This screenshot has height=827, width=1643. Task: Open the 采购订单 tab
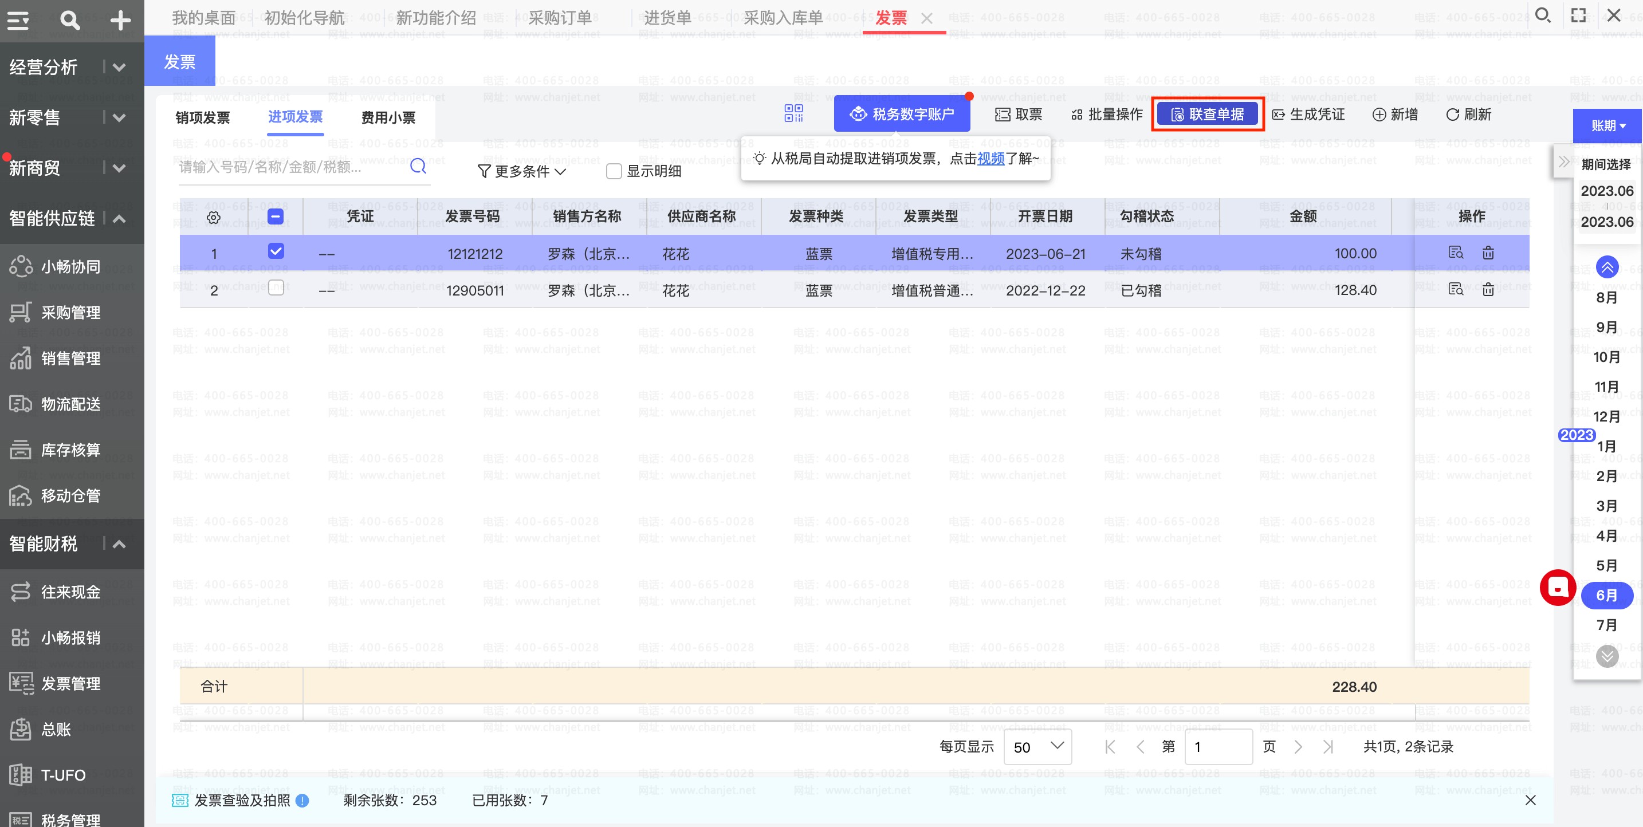coord(559,18)
